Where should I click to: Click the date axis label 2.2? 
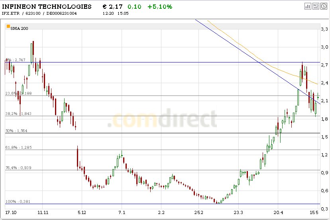coord(161,212)
